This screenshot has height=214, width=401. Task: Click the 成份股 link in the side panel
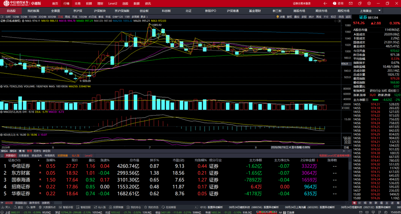click(x=392, y=91)
